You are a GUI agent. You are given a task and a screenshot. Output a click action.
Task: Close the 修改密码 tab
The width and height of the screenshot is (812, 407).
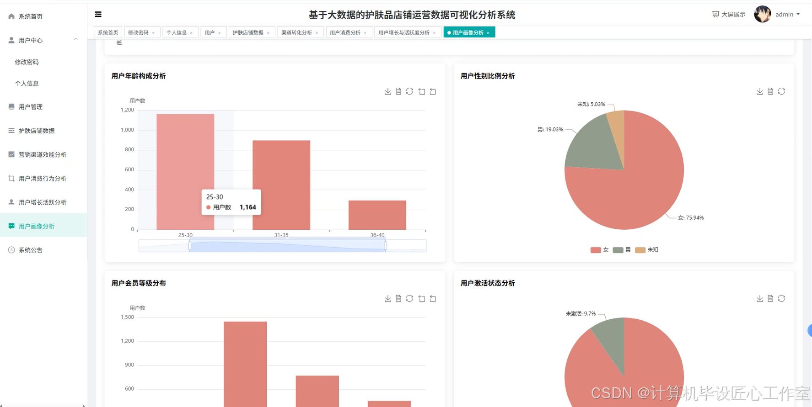[x=153, y=33]
